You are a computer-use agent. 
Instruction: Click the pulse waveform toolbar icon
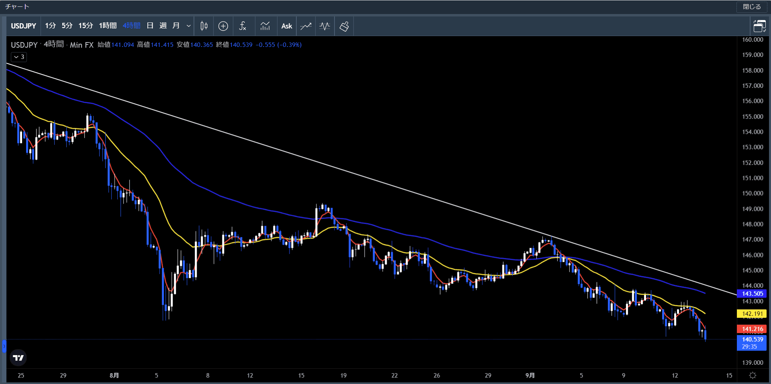click(x=325, y=26)
